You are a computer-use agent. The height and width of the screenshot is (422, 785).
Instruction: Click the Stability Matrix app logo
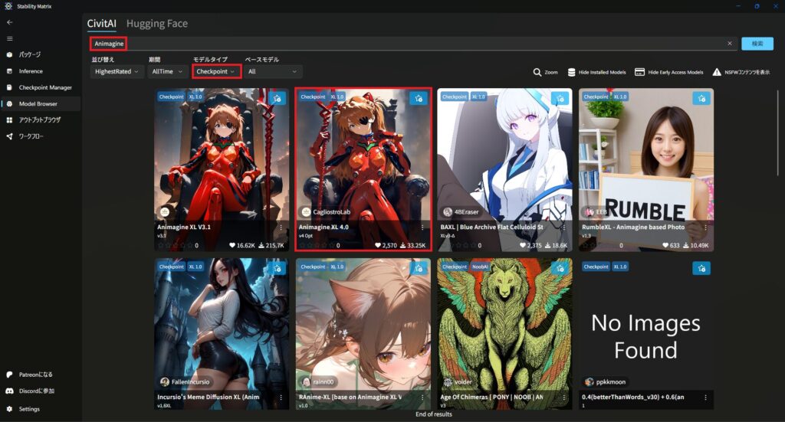8,6
